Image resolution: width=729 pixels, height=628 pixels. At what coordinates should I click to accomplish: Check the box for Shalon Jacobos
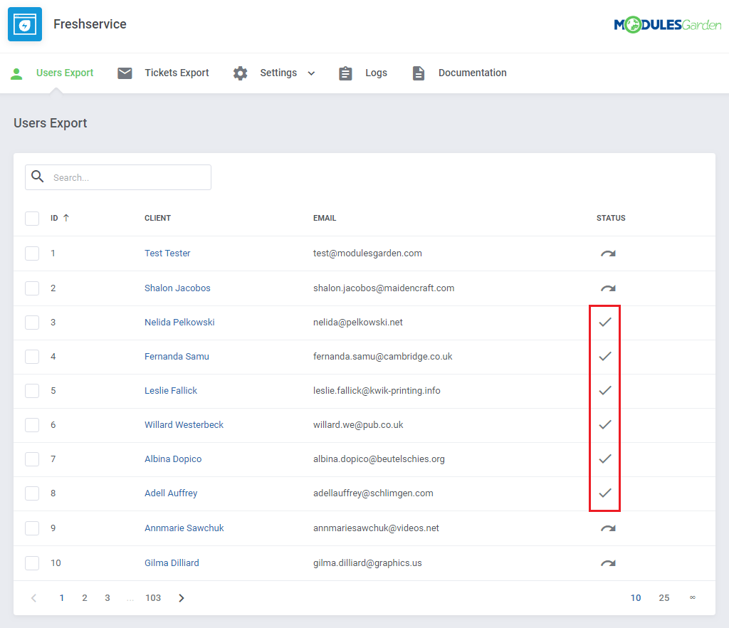coord(32,288)
